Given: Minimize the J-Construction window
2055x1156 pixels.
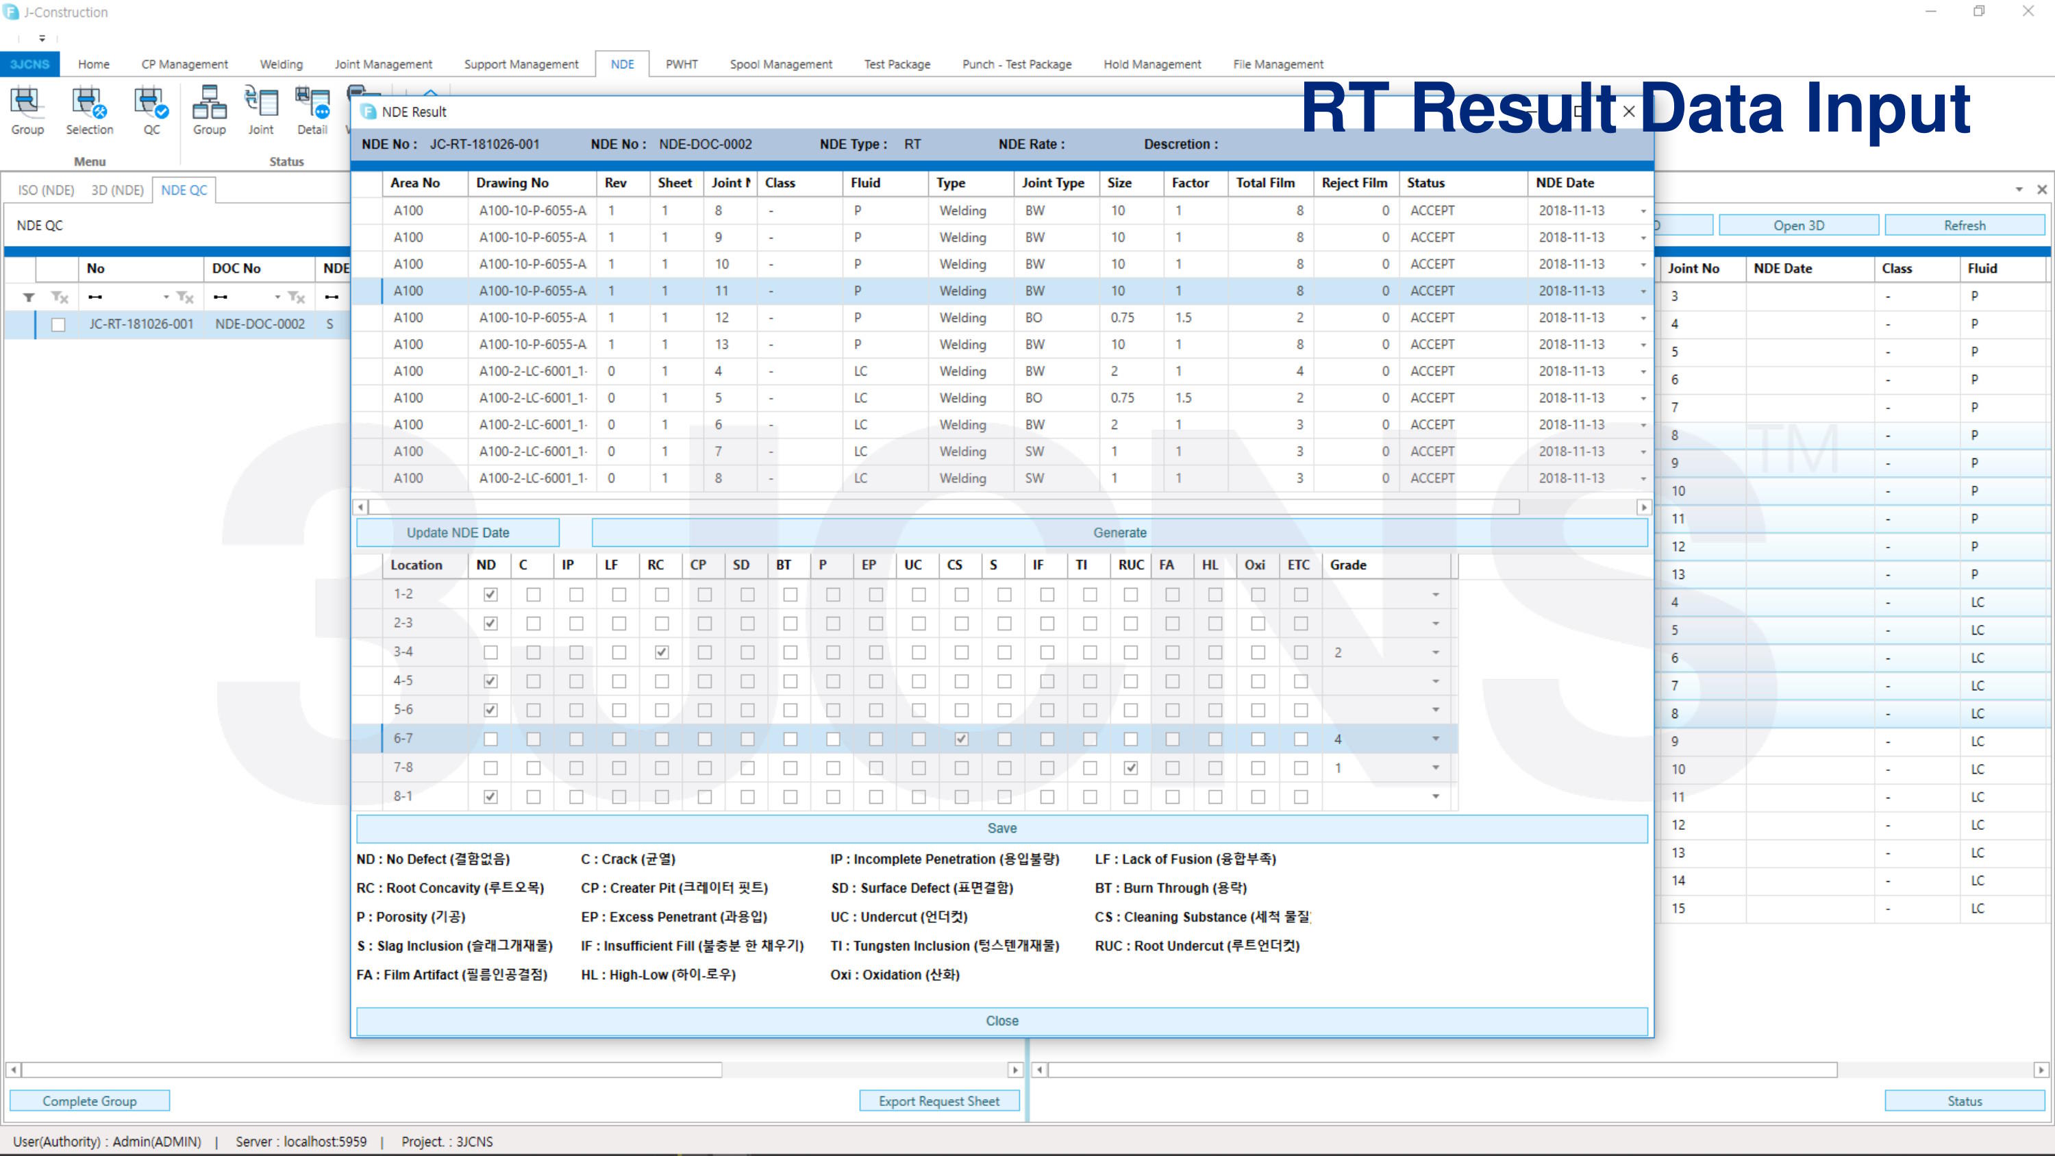Looking at the screenshot, I should (1930, 11).
